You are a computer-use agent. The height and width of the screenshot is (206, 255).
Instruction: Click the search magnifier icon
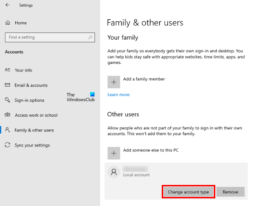(x=90, y=37)
